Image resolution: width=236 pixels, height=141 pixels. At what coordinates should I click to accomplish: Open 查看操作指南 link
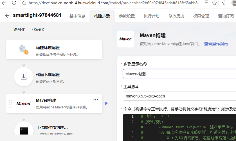[x=216, y=44]
